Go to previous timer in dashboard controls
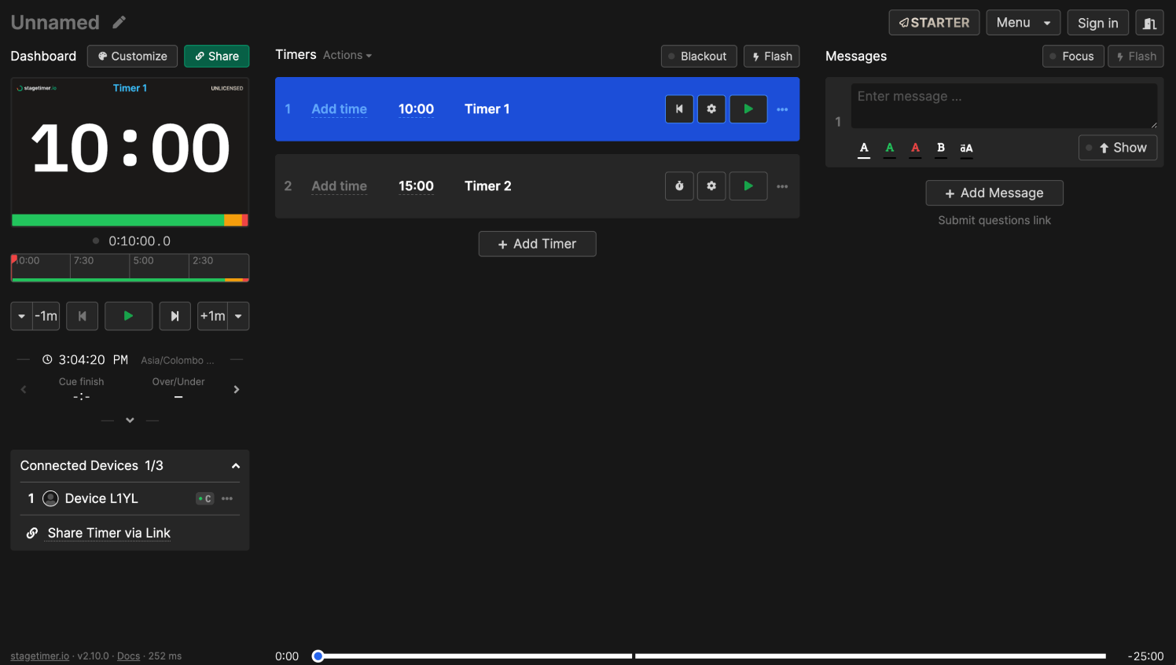The width and height of the screenshot is (1176, 665). (x=83, y=316)
